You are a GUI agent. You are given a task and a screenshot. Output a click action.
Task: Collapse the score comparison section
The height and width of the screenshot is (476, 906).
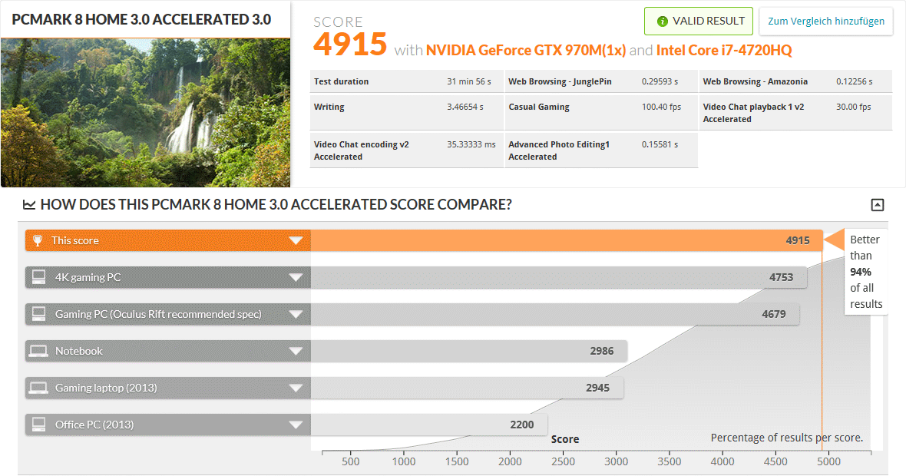tap(877, 204)
